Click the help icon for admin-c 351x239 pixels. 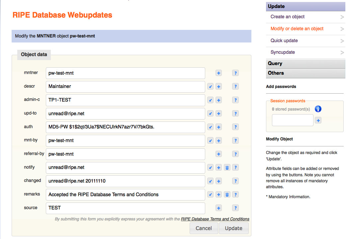[235, 100]
